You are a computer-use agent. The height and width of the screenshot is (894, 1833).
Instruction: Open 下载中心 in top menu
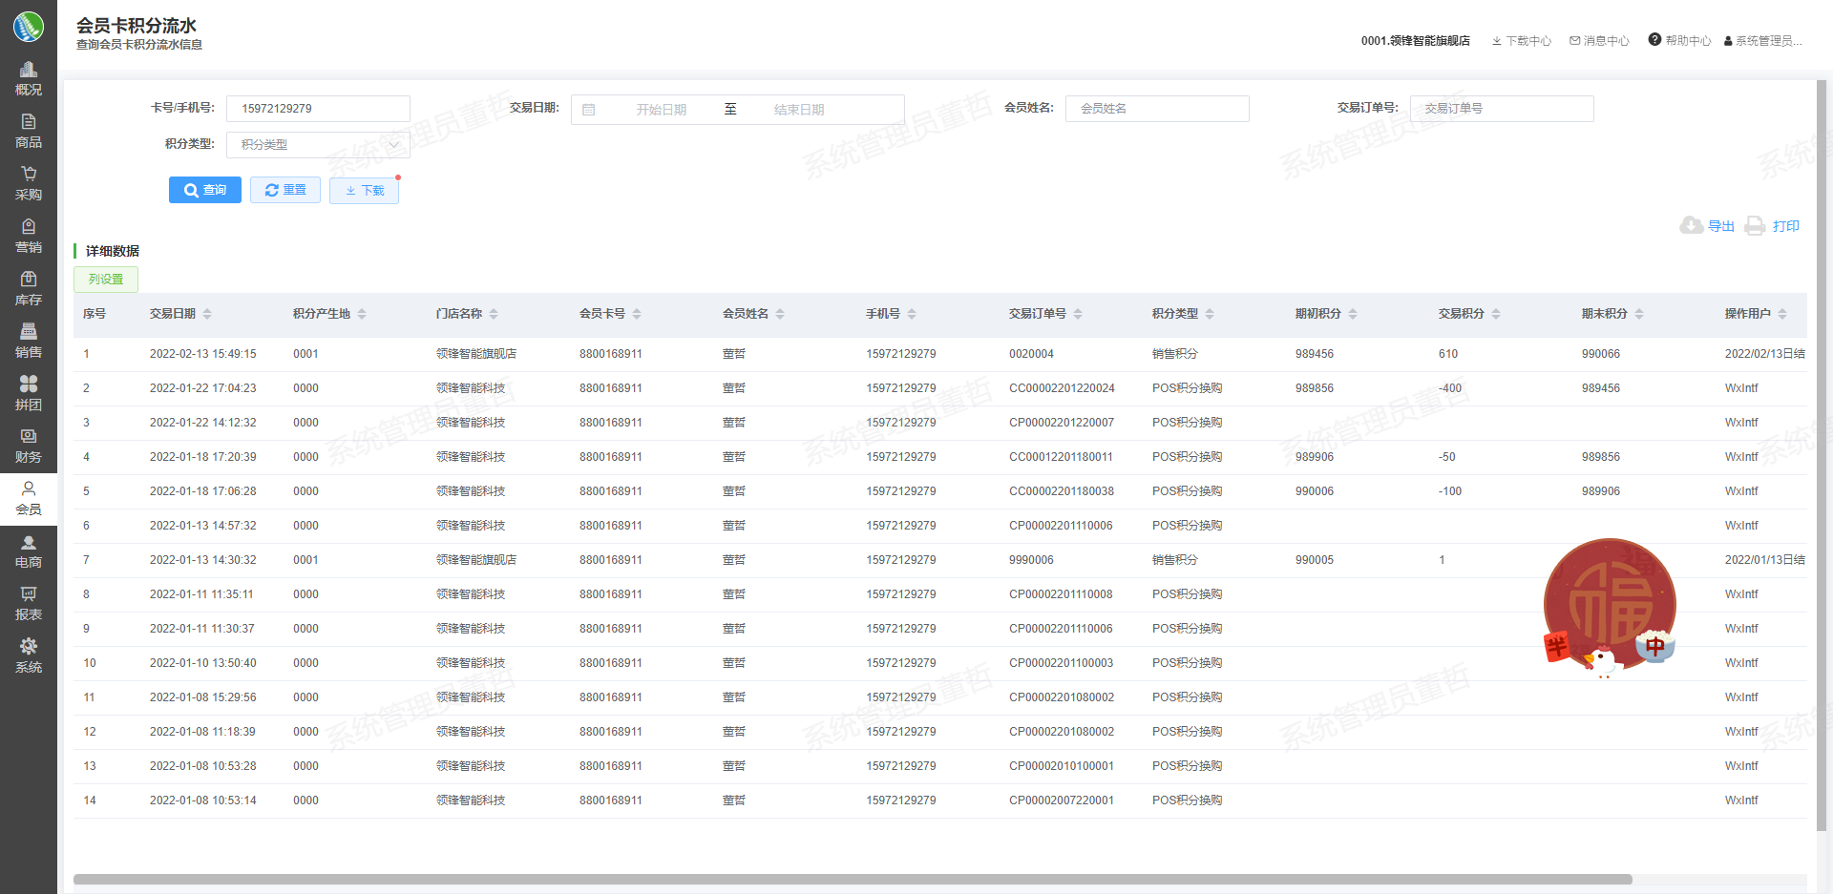click(x=1522, y=41)
